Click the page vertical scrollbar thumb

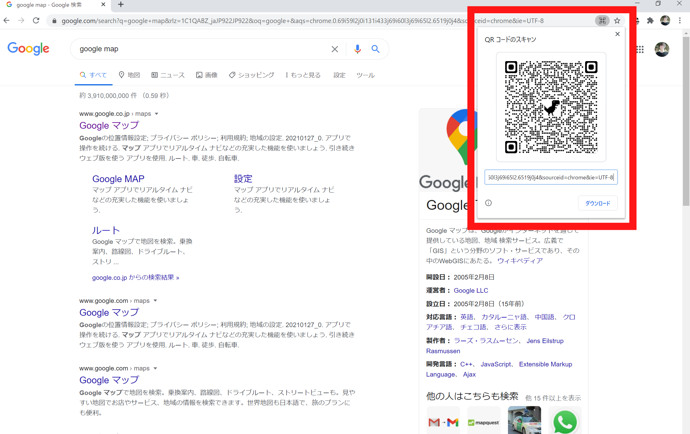click(686, 121)
